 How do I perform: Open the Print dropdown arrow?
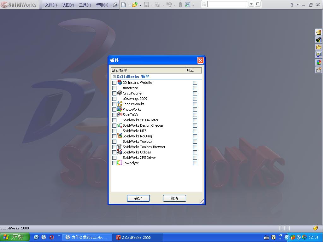pos(163,5)
